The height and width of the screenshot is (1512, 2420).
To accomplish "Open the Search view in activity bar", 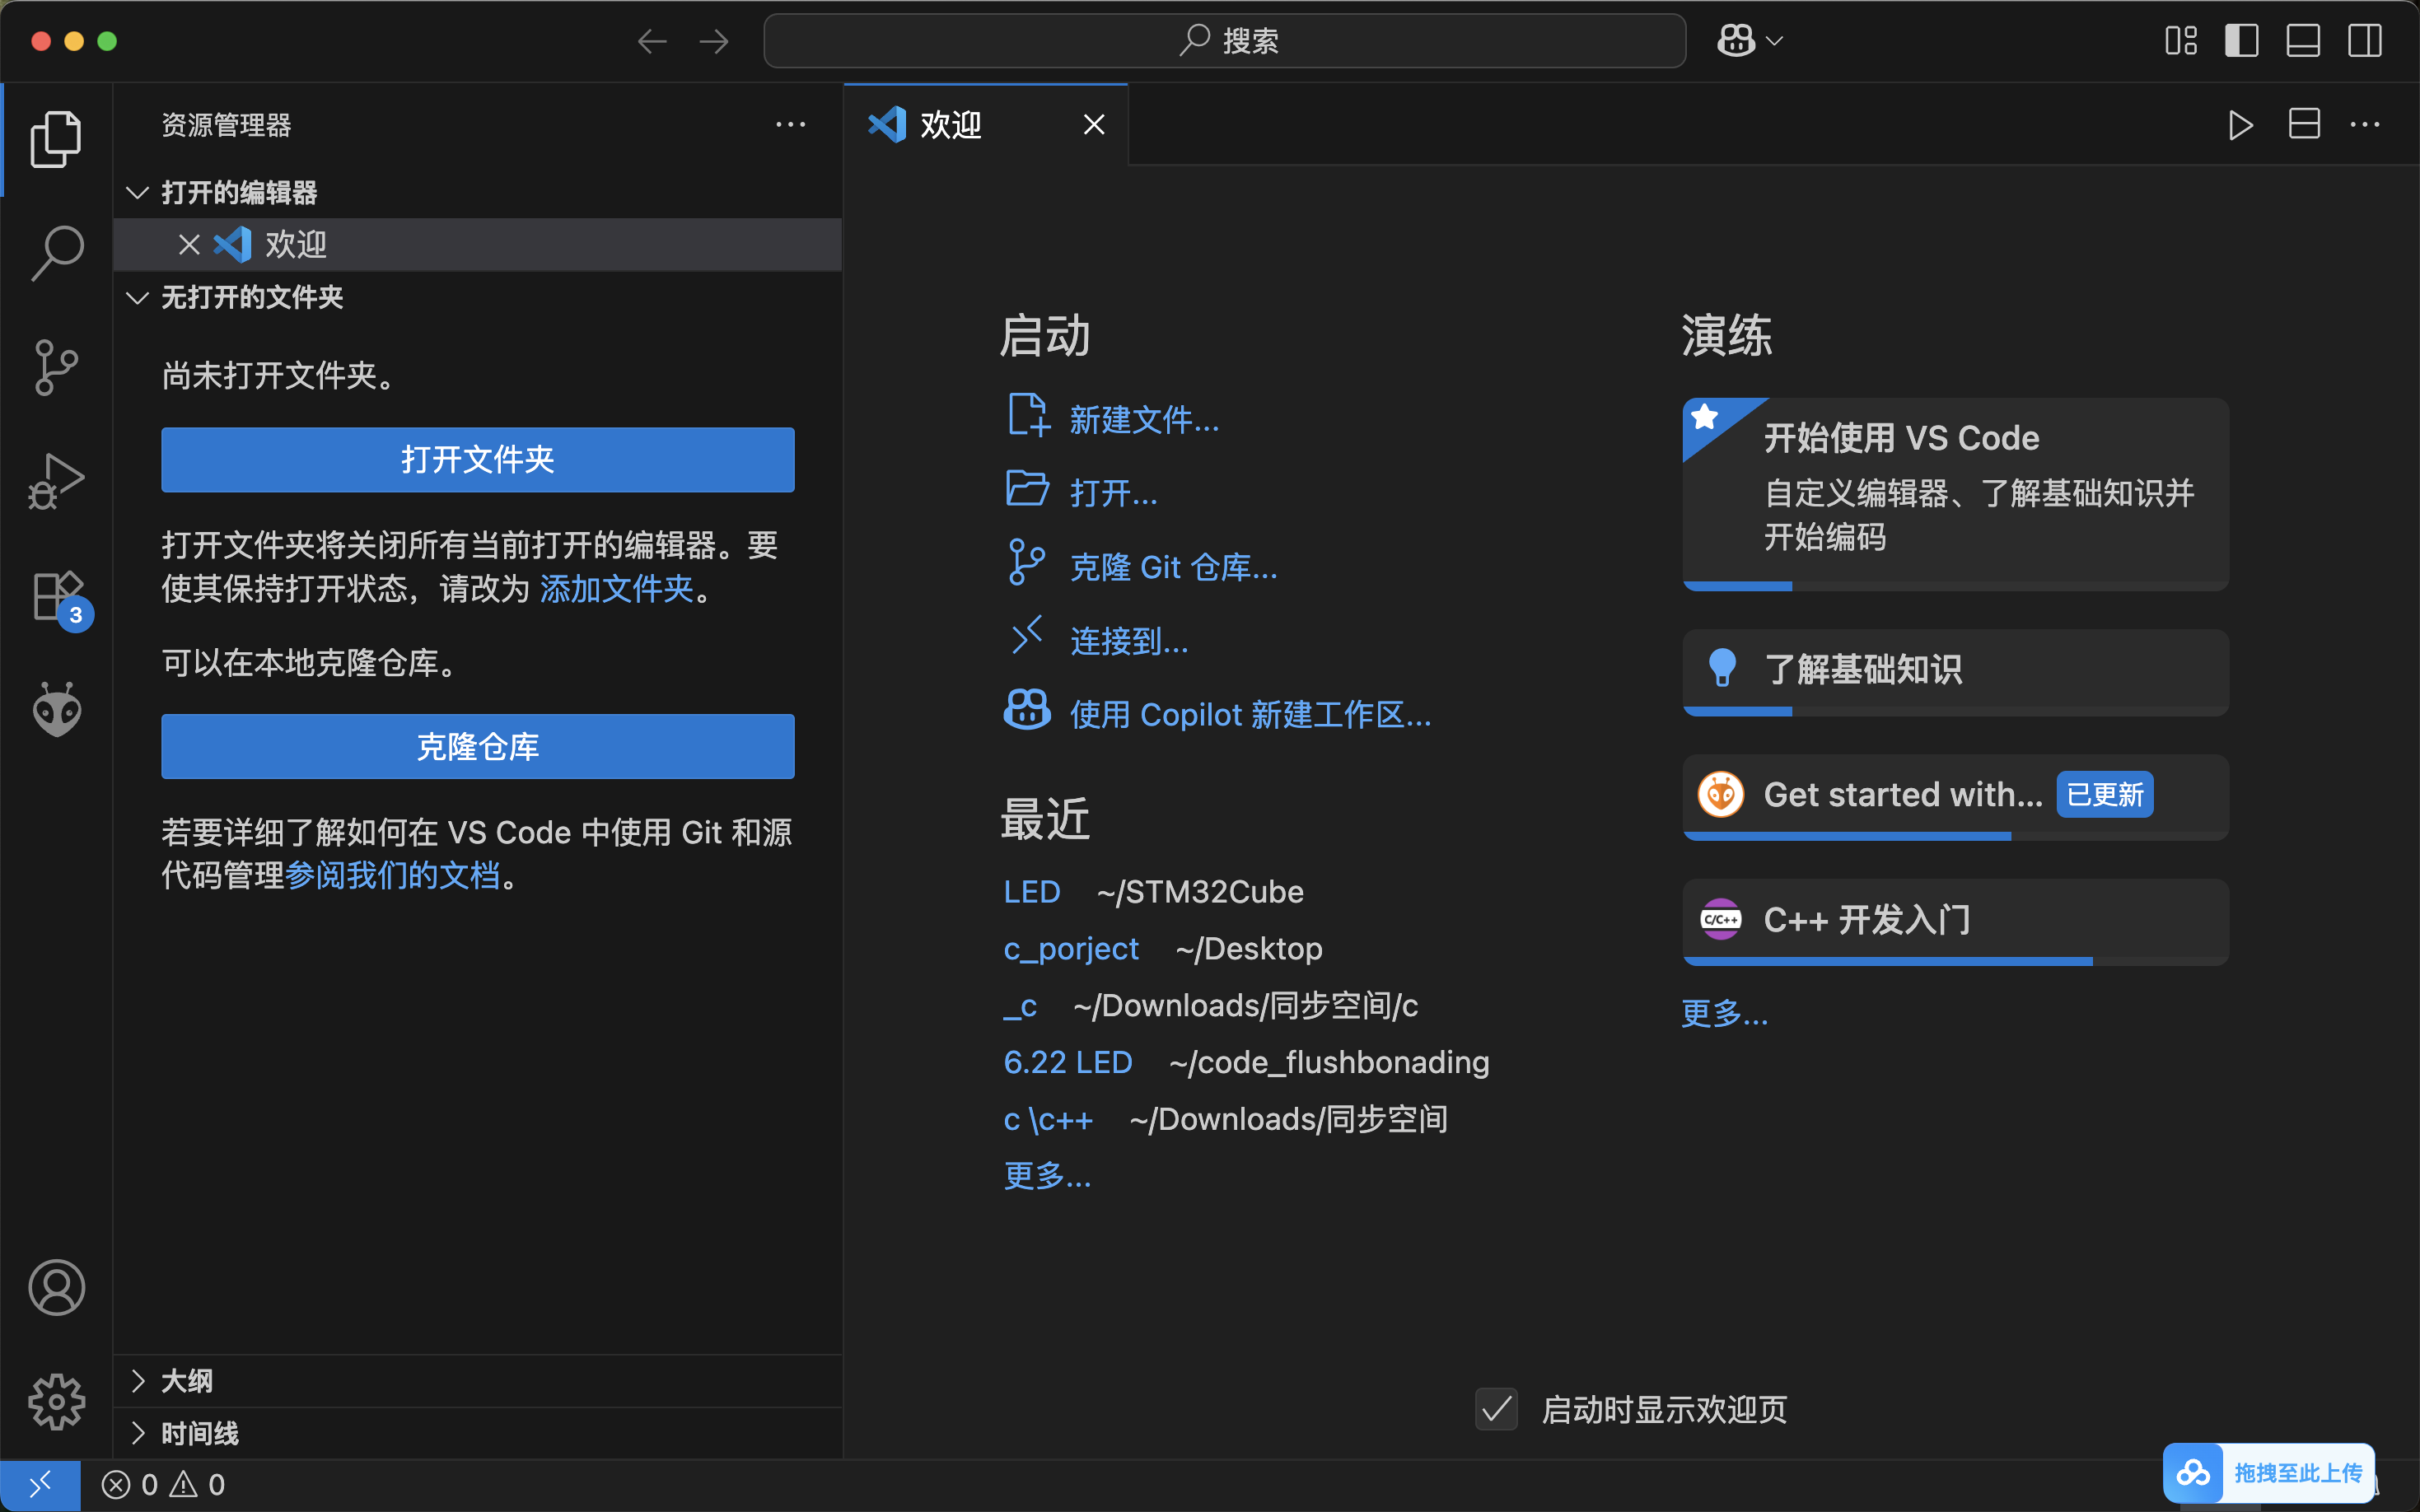I will 56,253.
